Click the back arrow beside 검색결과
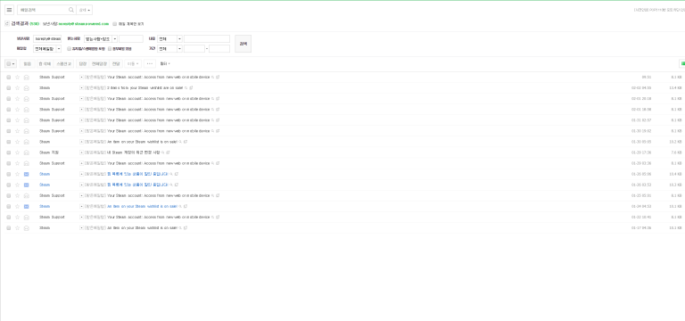The image size is (685, 321). (6, 23)
